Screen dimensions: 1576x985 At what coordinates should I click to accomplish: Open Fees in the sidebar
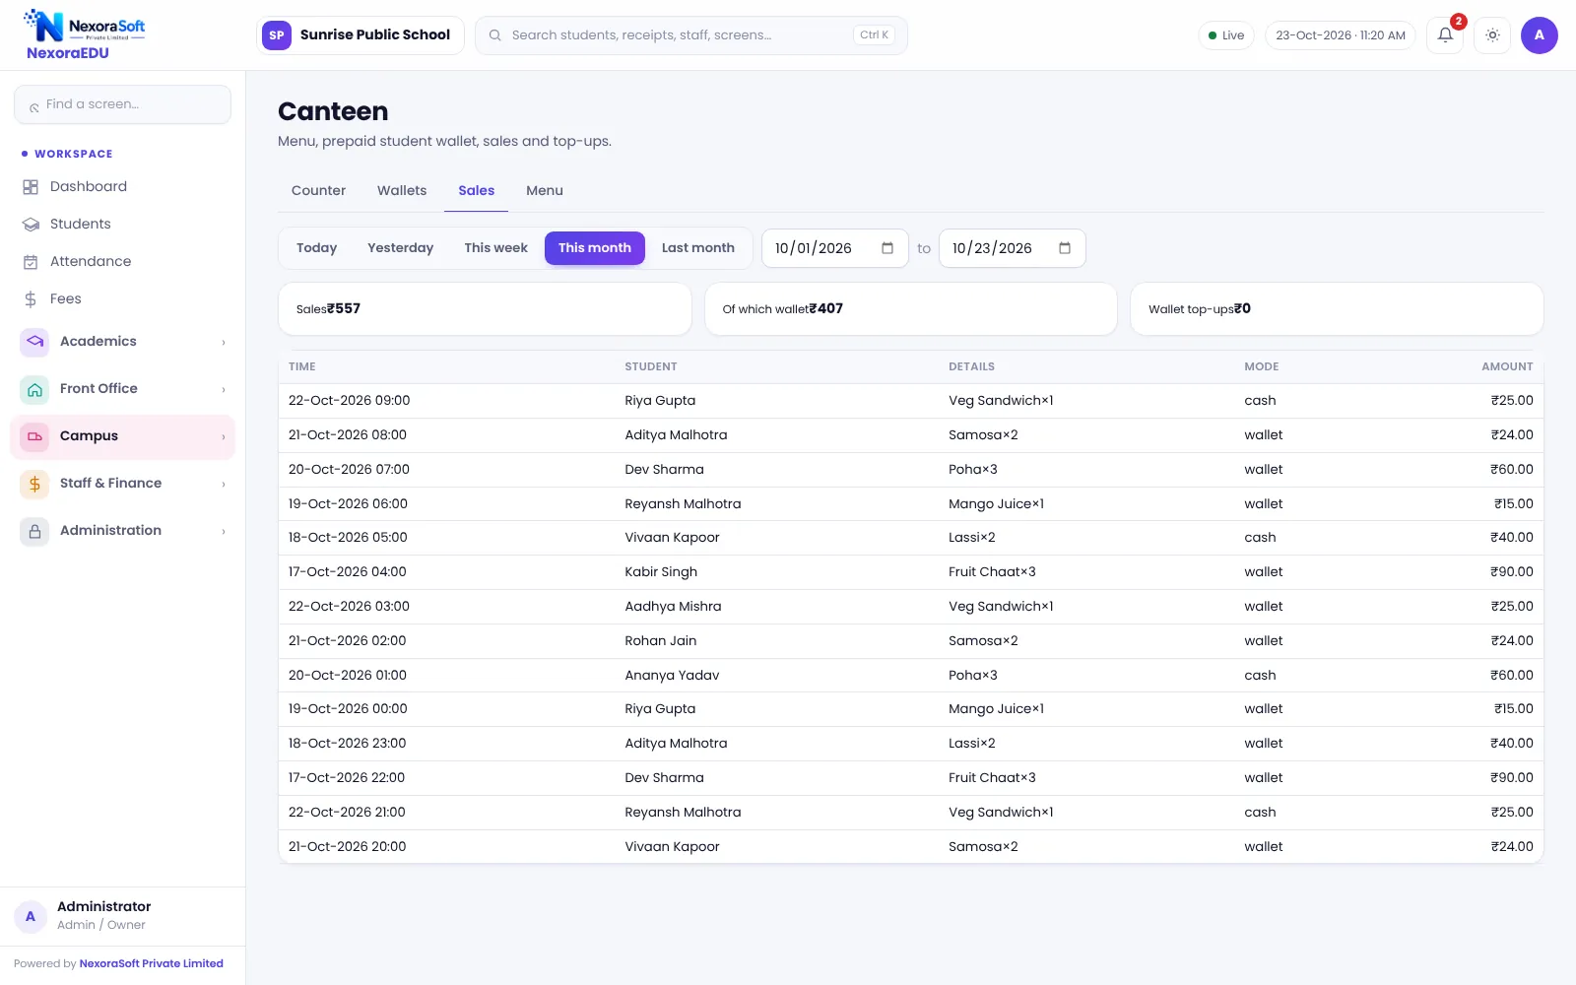tap(122, 298)
